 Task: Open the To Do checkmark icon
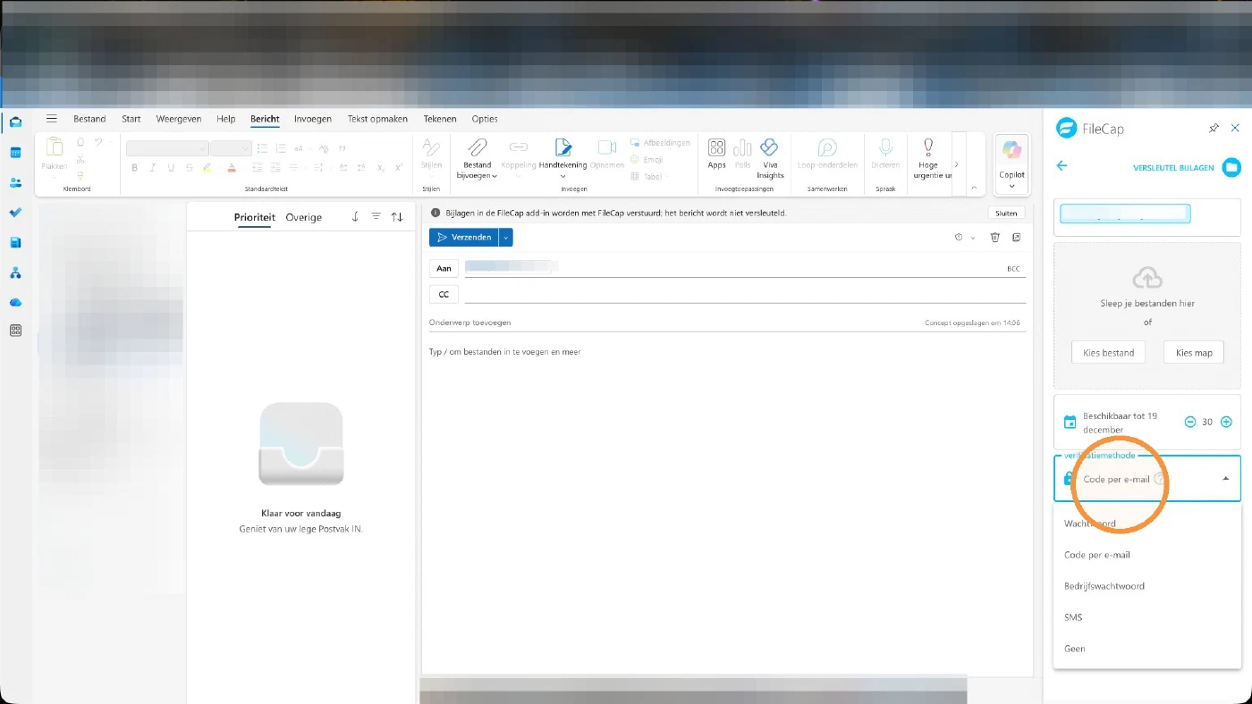pos(15,213)
